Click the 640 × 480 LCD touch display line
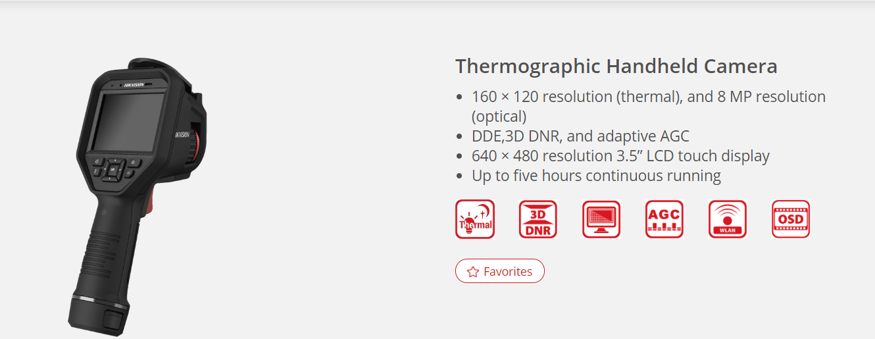Screen dimensions: 875x339 coord(620,156)
